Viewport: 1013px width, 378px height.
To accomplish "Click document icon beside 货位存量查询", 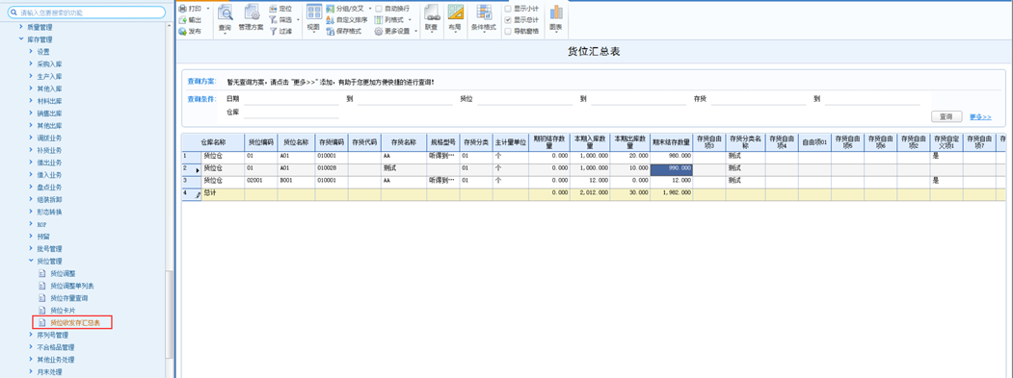I will (42, 298).
